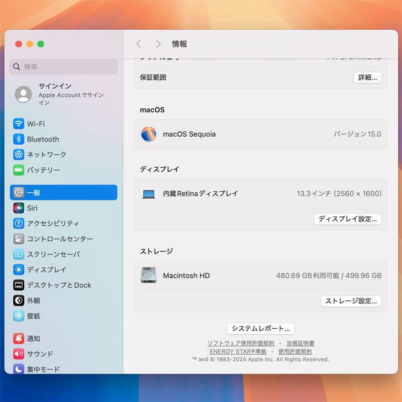Open the 壁紙 wallpaper icon
Viewport: 402px width, 402px height.
[x=19, y=316]
